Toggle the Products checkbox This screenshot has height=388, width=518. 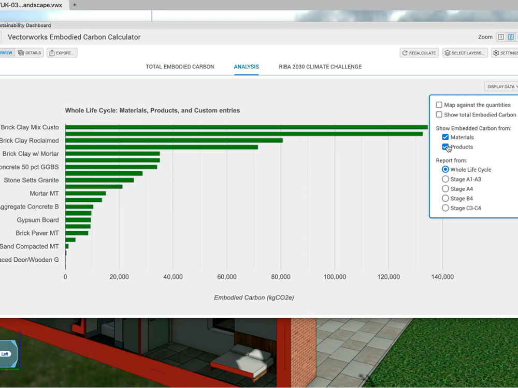(x=445, y=147)
